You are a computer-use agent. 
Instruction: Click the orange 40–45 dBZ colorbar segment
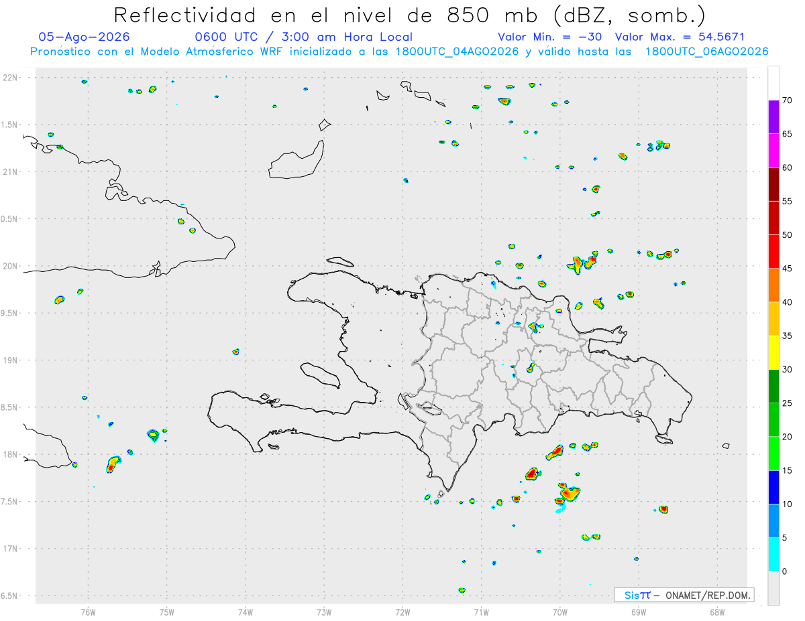(773, 285)
